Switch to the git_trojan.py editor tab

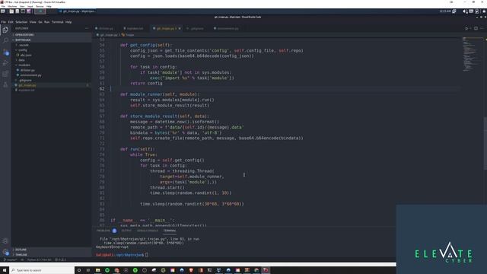165,29
